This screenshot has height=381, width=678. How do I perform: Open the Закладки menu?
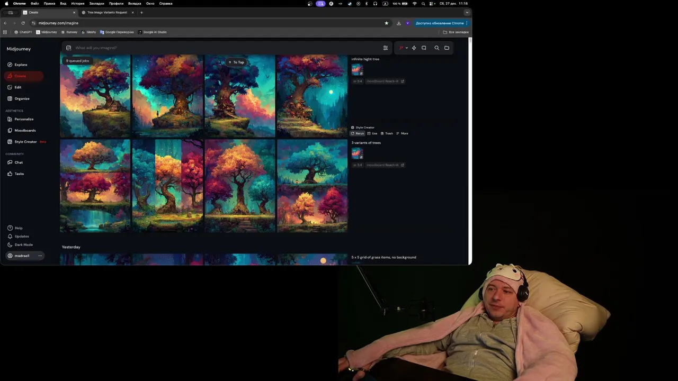click(x=96, y=4)
